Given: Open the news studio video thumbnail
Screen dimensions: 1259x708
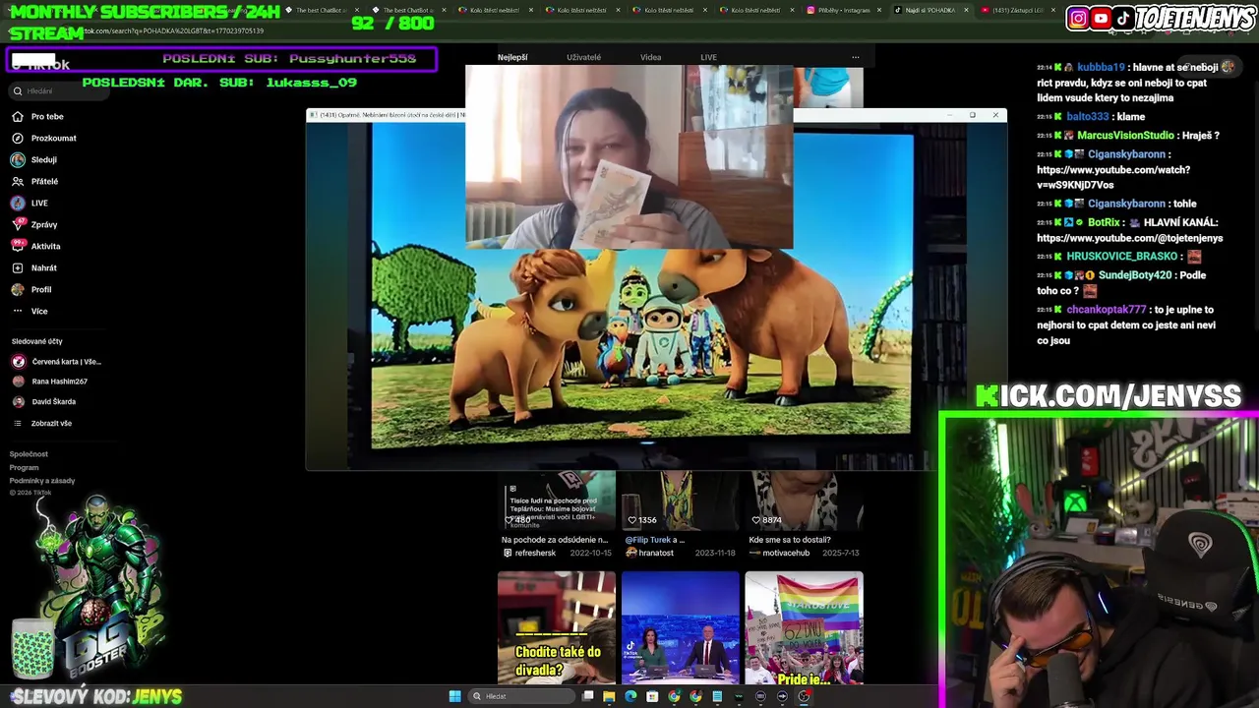Looking at the screenshot, I should 681,627.
